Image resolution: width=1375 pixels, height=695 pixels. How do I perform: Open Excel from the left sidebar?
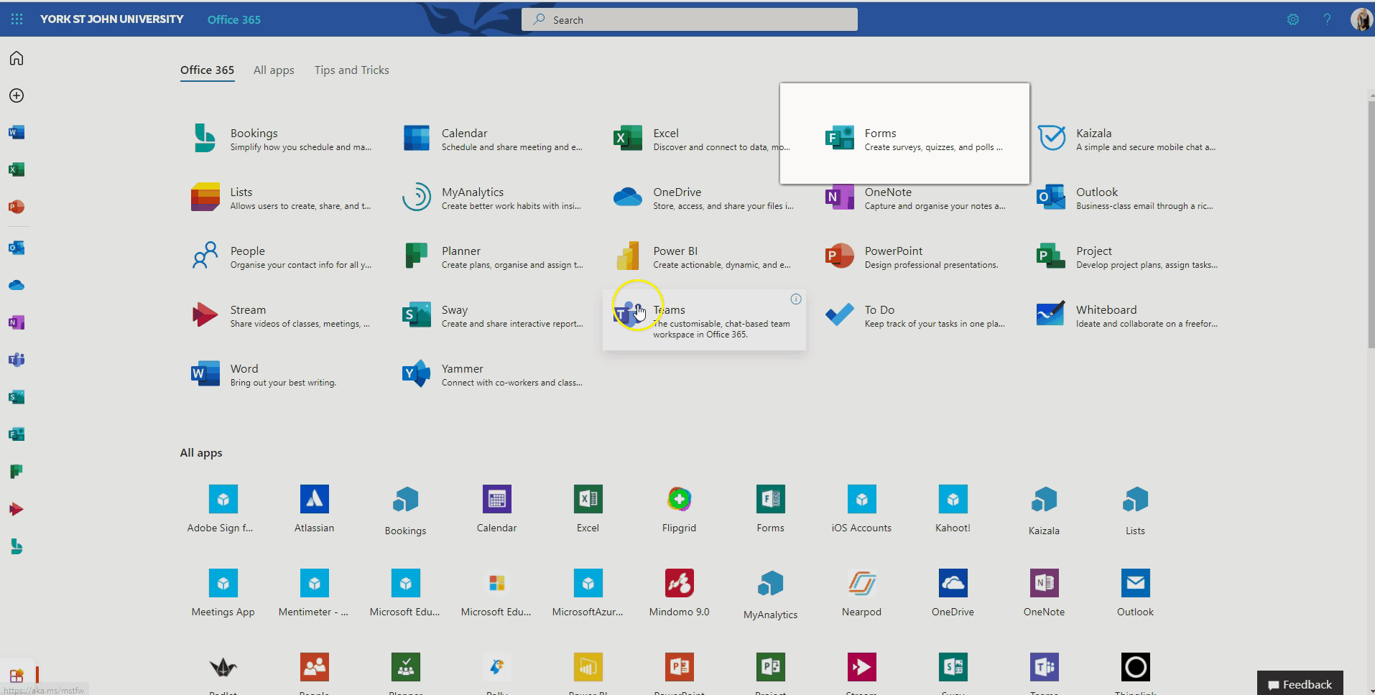pos(17,169)
